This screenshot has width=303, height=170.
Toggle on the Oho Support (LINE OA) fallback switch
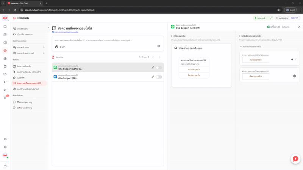pos(159,68)
